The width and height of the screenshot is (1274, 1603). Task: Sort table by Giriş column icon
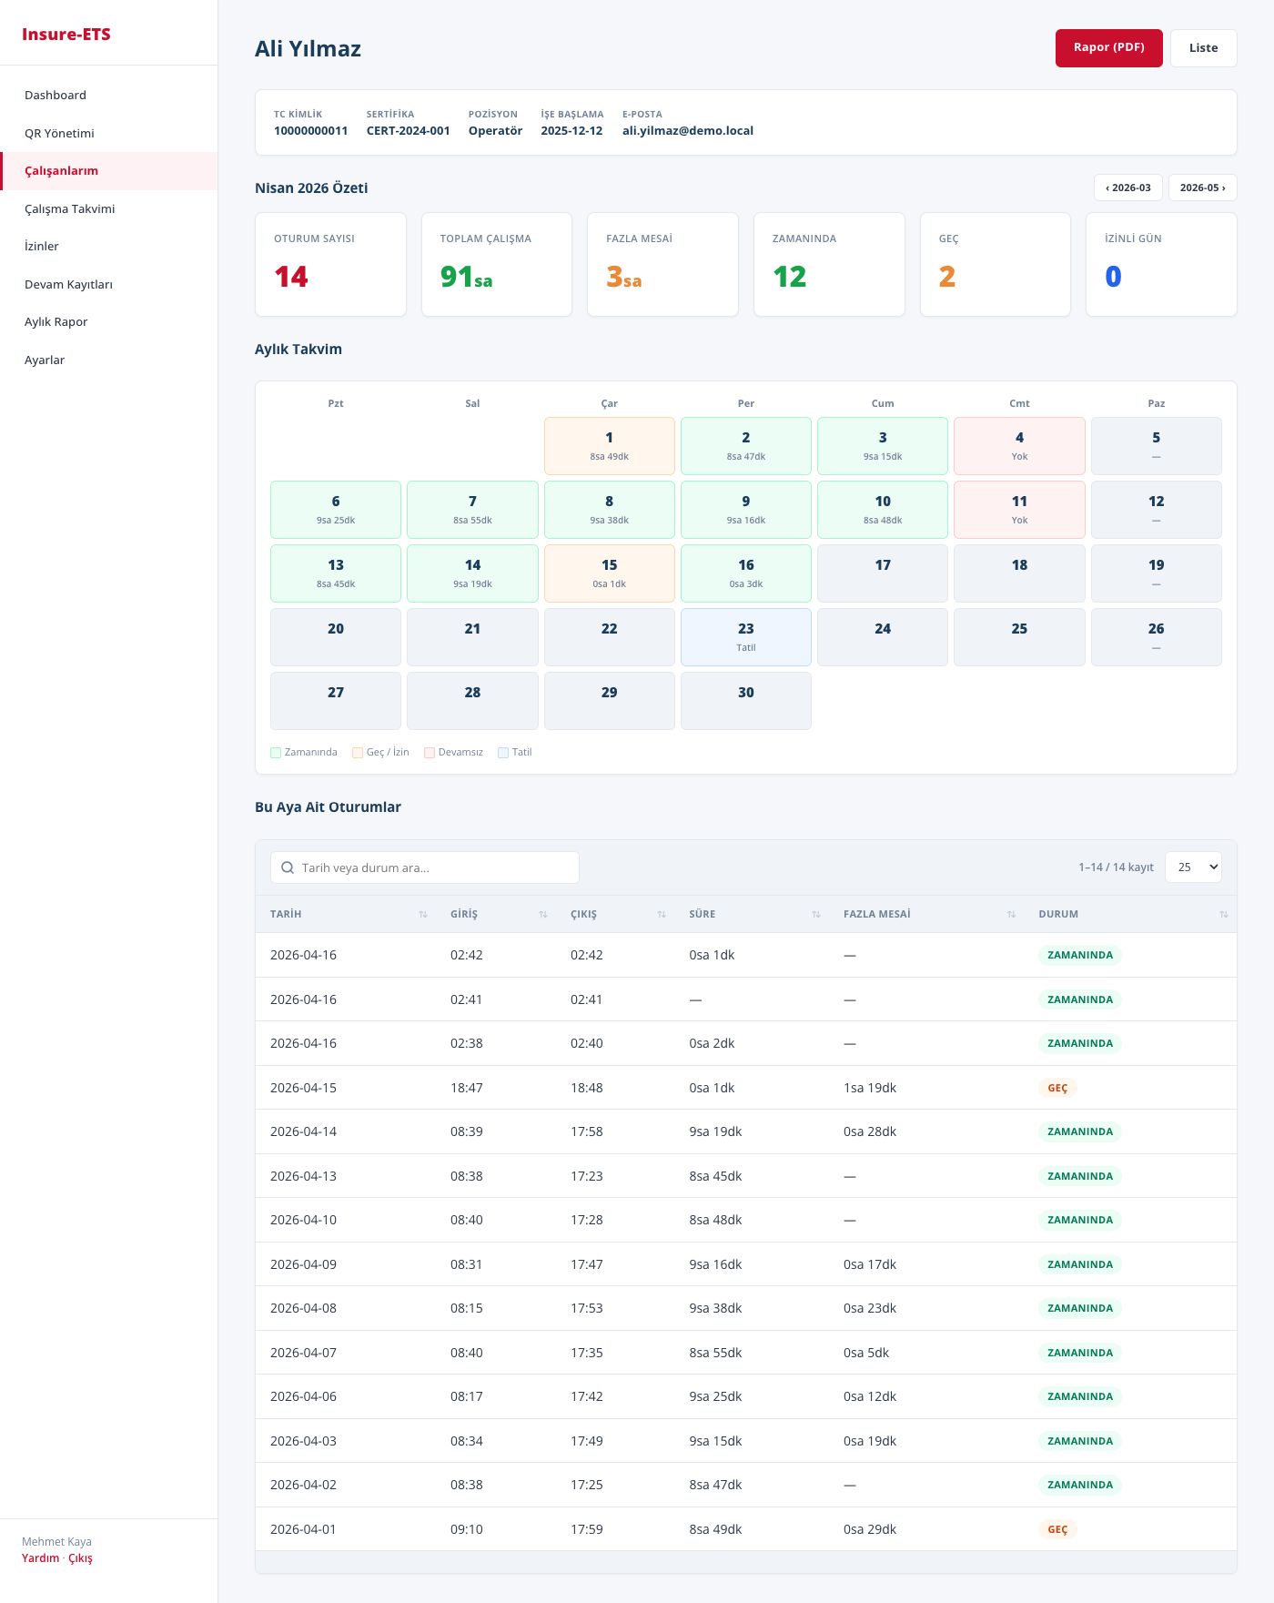pyautogui.click(x=543, y=914)
